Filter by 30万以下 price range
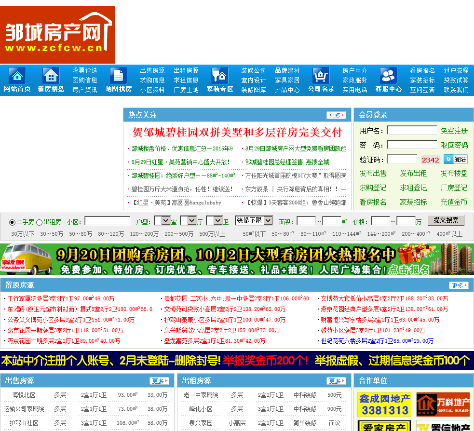Viewport: 474px width, 431px height. [23, 234]
